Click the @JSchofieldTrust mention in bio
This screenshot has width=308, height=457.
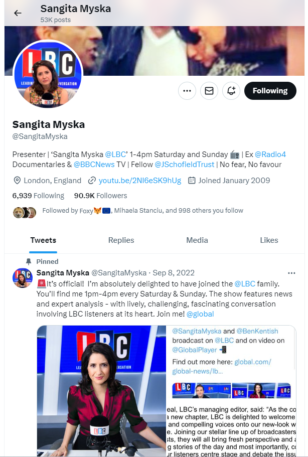[x=185, y=165]
